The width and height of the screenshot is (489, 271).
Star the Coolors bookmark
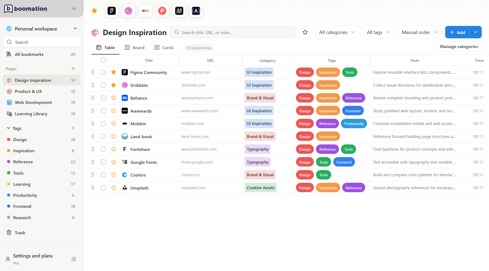pyautogui.click(x=114, y=175)
